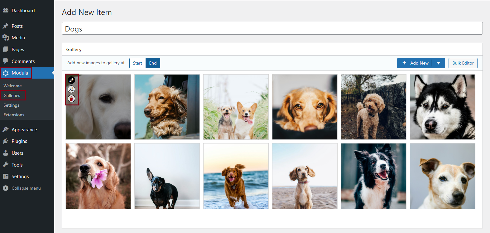Viewport: 490px width, 233px height.
Task: Click the gallery title field containing Dogs
Action: (x=272, y=29)
